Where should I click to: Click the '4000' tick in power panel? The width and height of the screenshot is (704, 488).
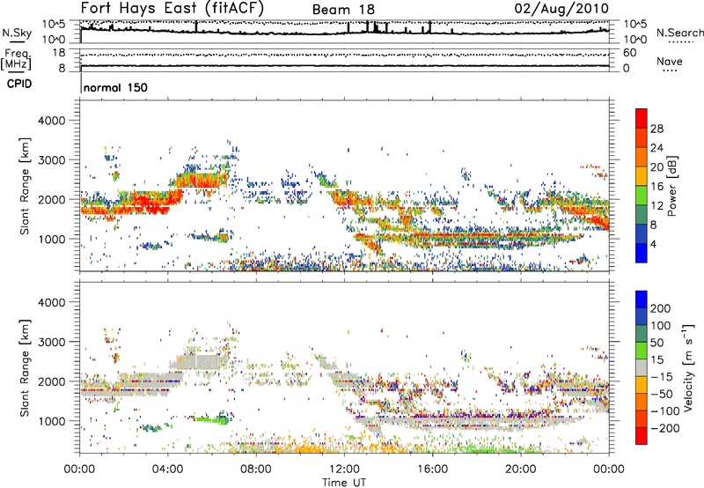(x=52, y=121)
